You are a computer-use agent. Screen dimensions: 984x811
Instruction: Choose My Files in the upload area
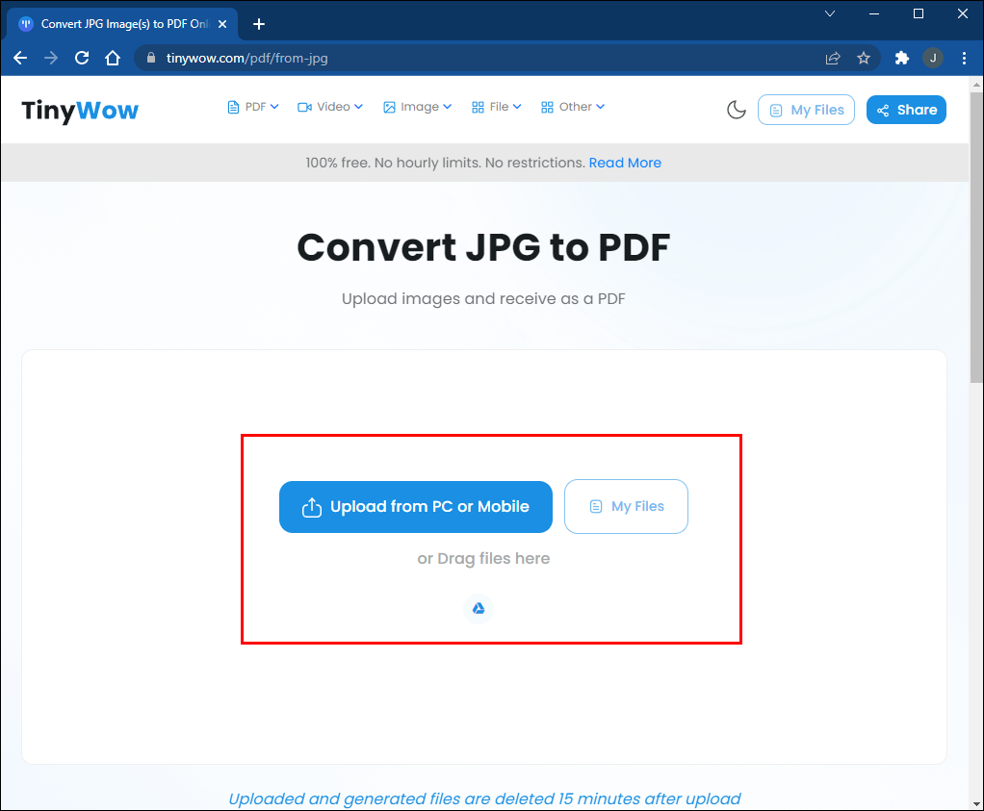[x=626, y=507]
